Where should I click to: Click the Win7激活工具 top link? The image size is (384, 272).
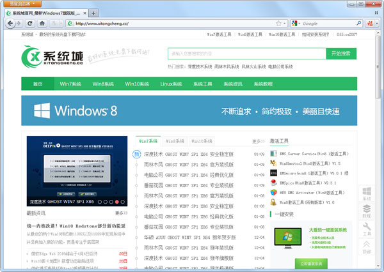click(219, 34)
